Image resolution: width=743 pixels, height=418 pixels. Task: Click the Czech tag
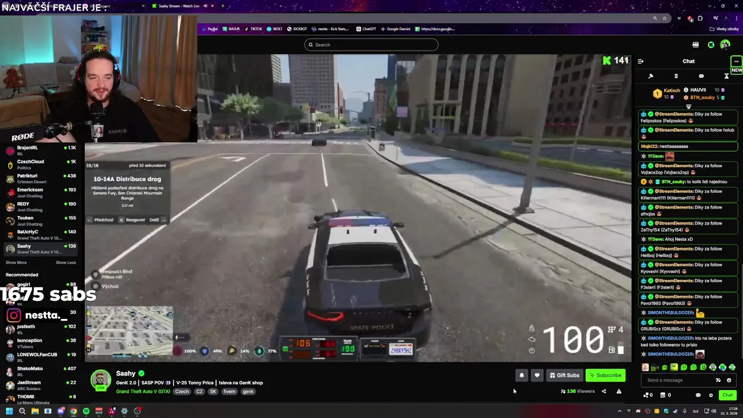tap(182, 391)
